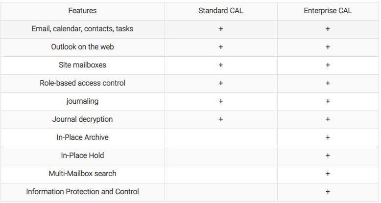Click Information Protection and Control label
Viewport: 381px width, 203px height.
click(82, 192)
